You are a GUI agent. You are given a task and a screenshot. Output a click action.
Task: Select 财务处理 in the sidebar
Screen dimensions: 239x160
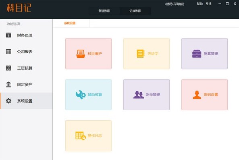26,35
